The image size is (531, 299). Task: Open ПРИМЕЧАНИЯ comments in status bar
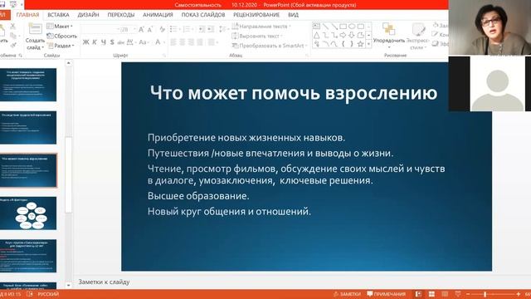point(387,294)
